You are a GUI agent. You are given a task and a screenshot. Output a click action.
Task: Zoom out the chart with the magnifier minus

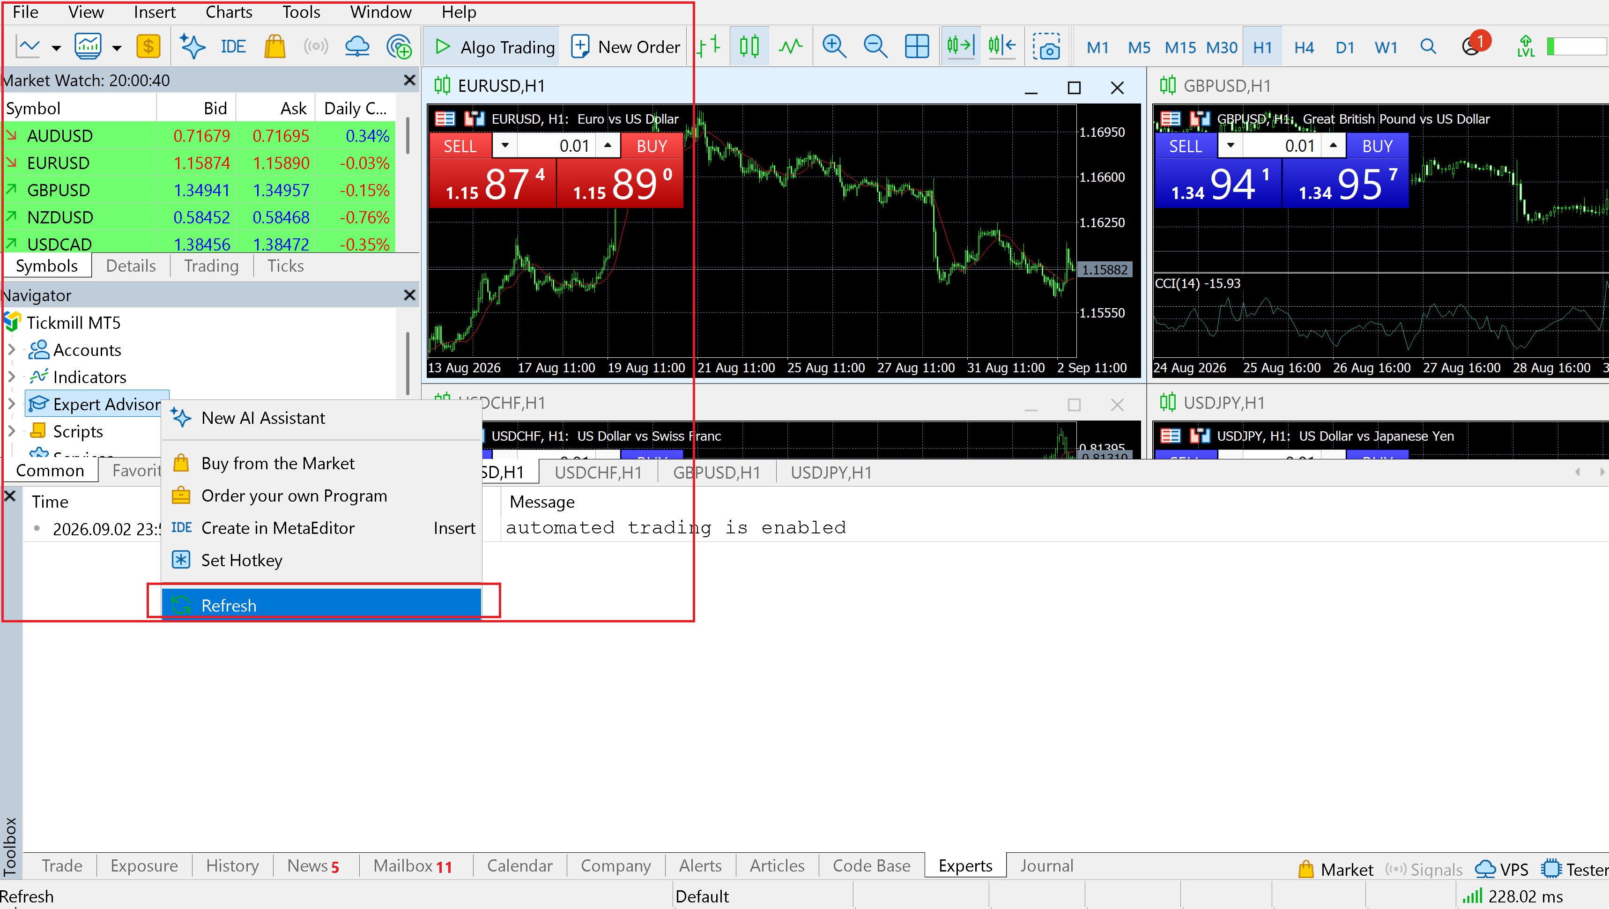tap(875, 47)
